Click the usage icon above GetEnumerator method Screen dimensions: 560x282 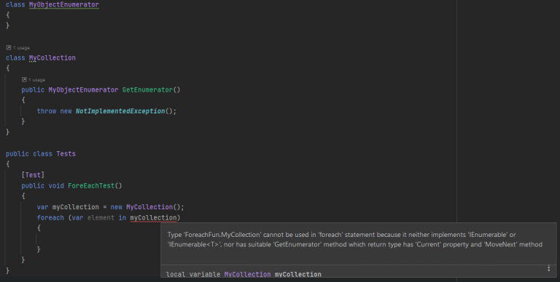pyautogui.click(x=24, y=80)
